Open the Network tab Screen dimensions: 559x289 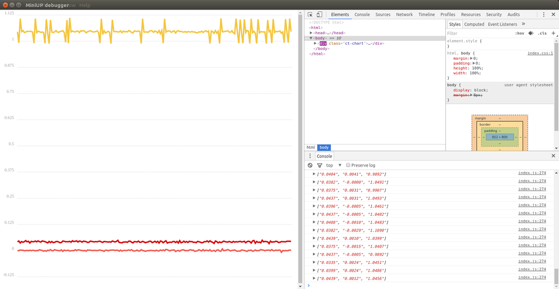point(404,15)
